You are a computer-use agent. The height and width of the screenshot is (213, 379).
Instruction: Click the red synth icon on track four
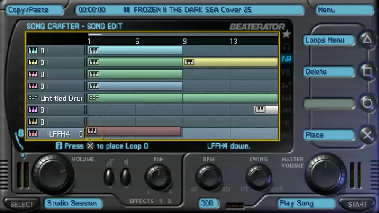[x=33, y=86]
